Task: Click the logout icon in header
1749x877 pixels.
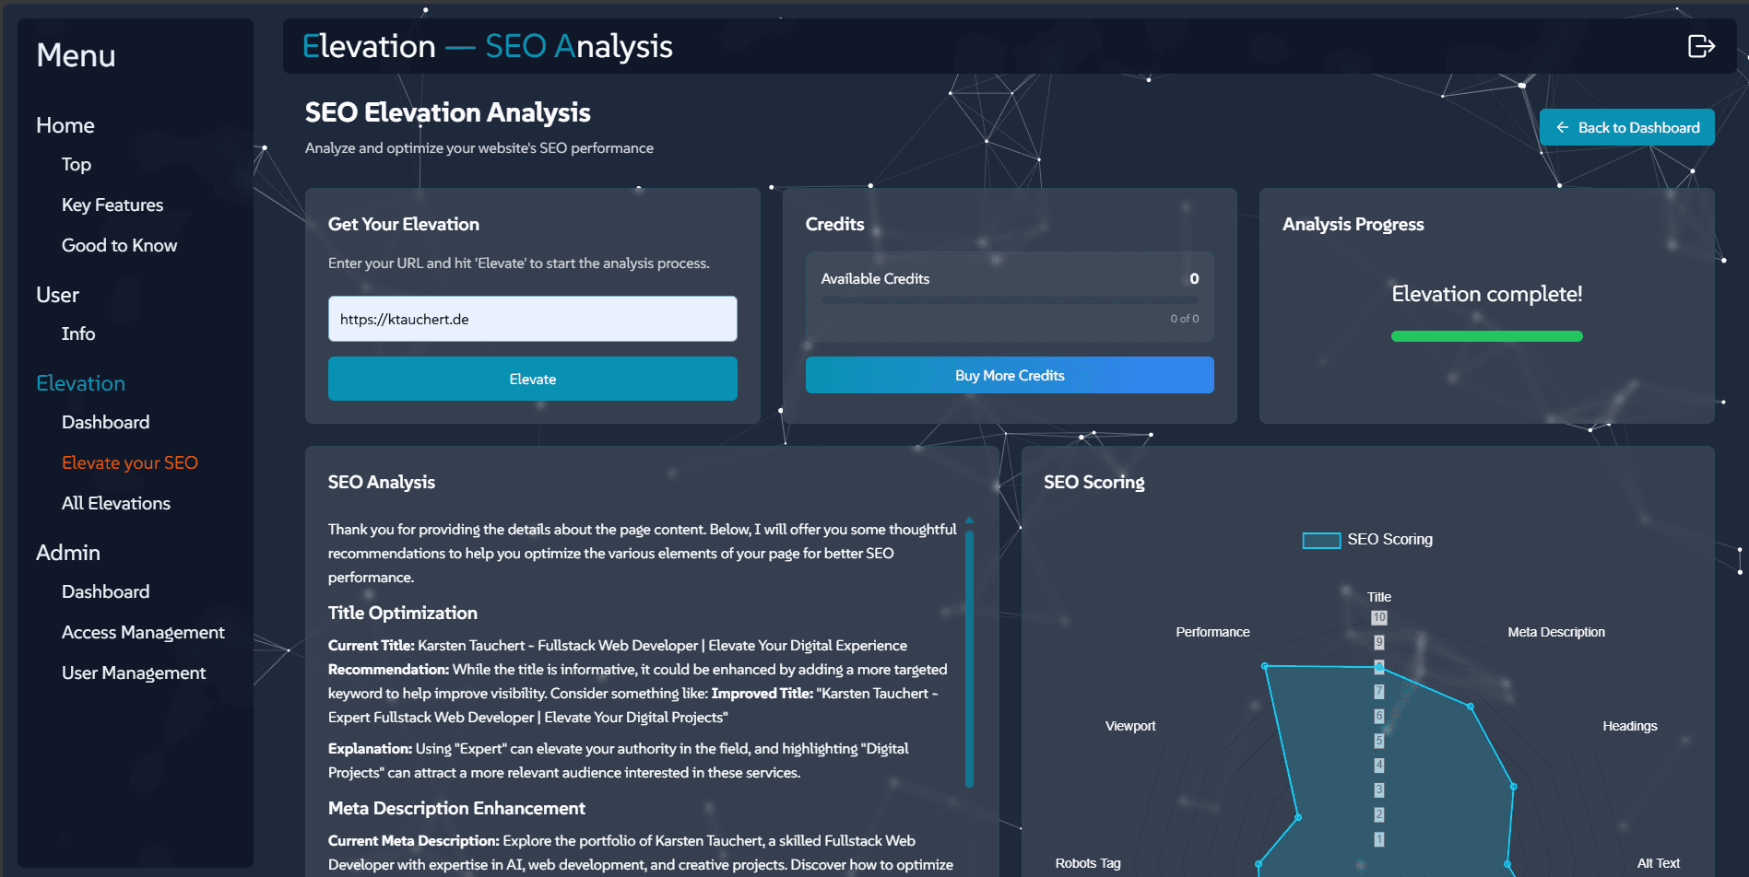Action: pos(1700,46)
